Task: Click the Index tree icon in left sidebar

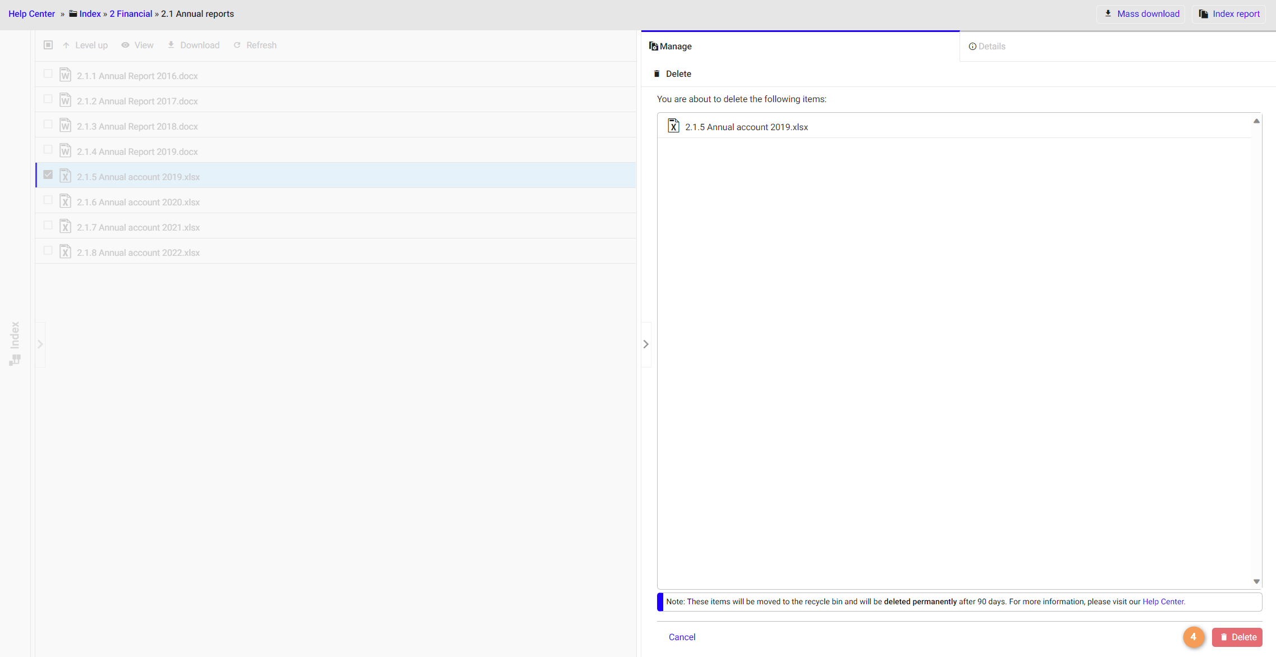Action: (x=15, y=360)
